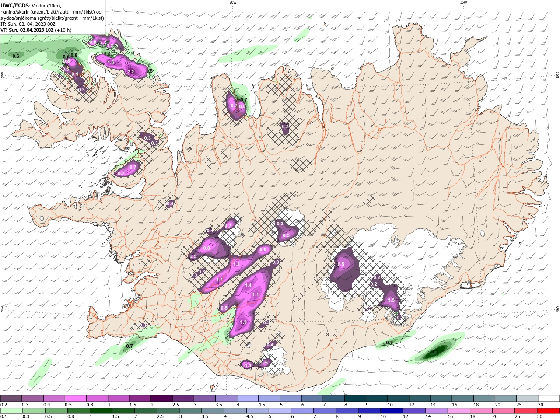The height and width of the screenshot is (420, 560).
Task: Select the 25 pale gray sleet/snow swatch
Action: 527,399
